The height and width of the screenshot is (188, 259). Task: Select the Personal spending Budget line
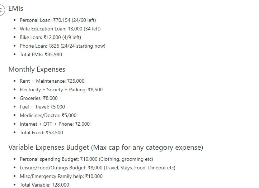(86, 159)
